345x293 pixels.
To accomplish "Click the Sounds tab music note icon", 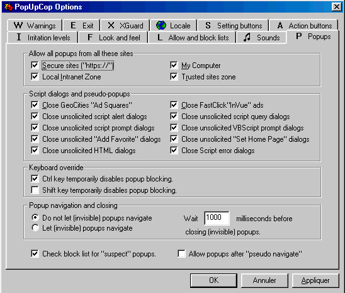I will click(247, 37).
